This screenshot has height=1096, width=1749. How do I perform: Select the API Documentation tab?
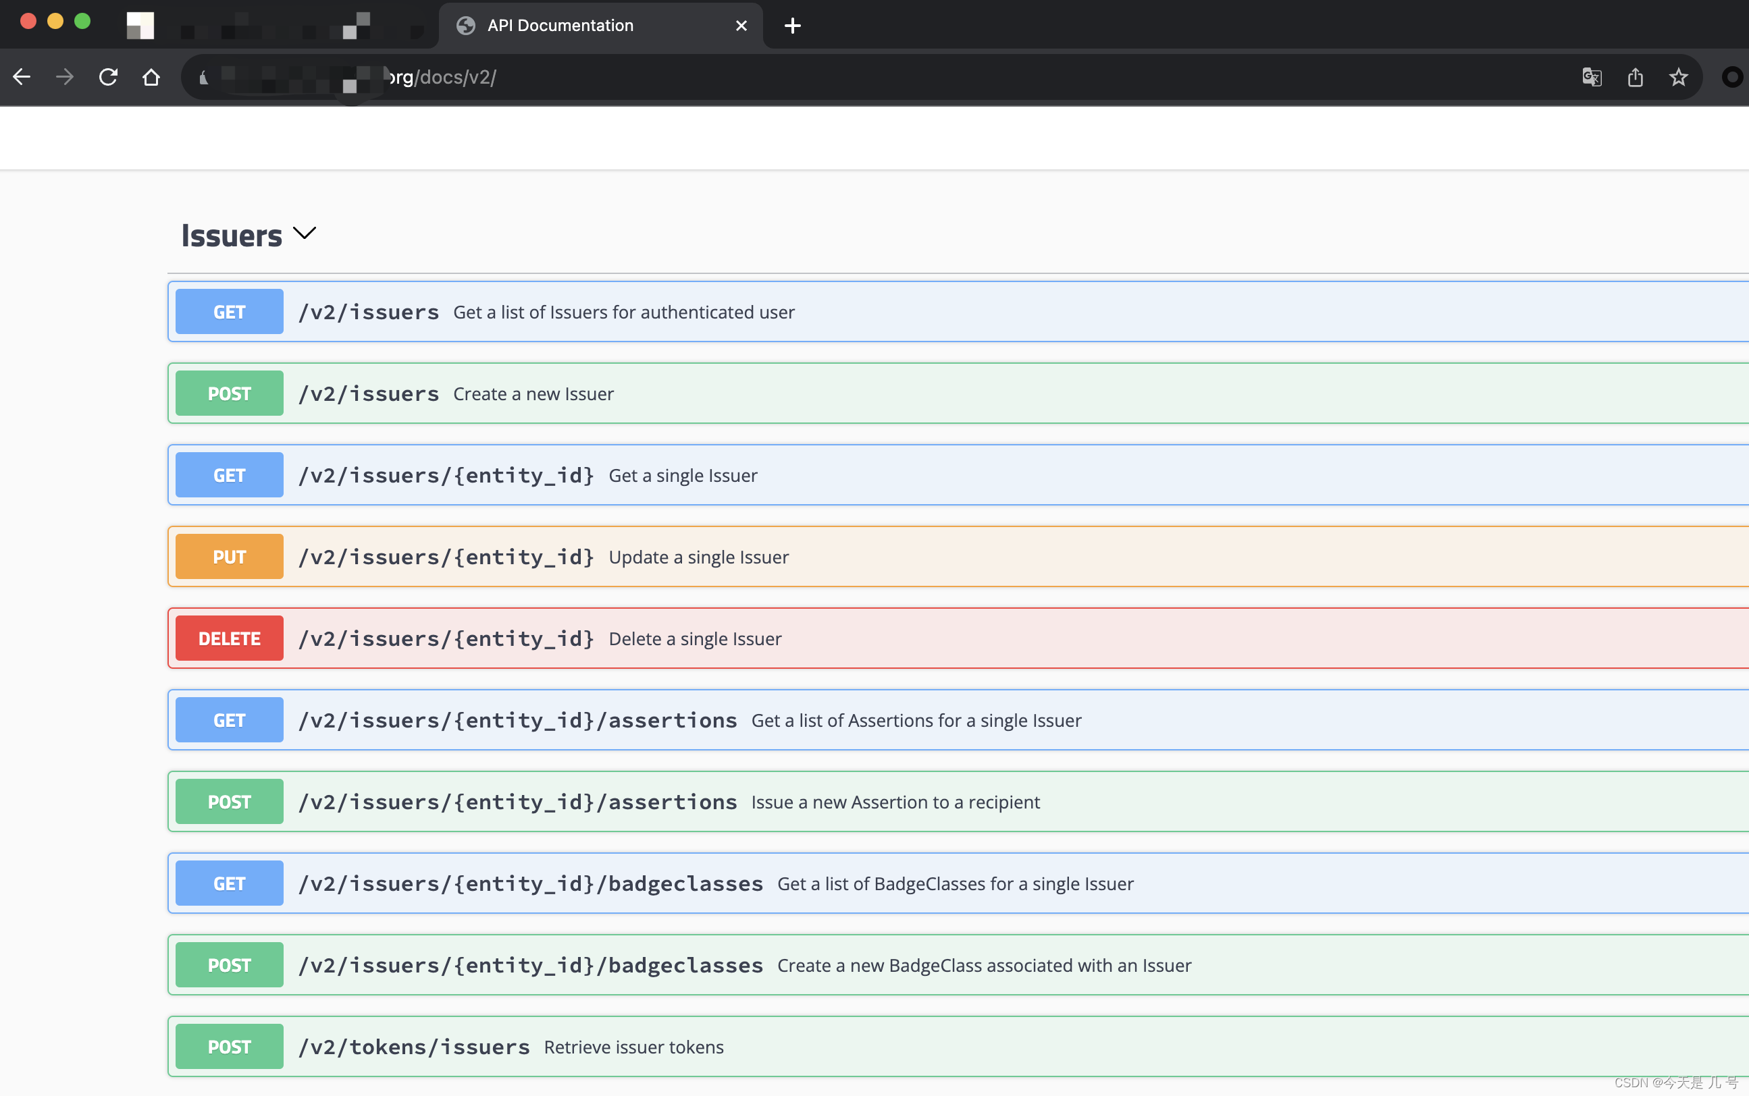600,26
